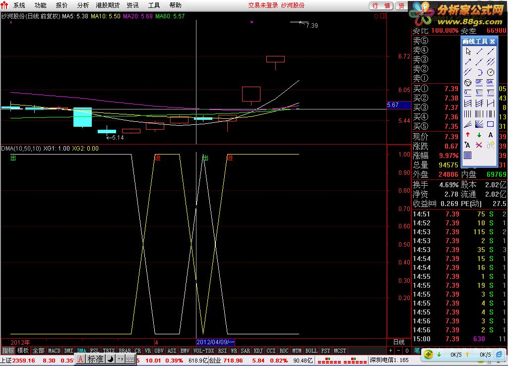508x366 pixels.
Task: Click the 创业 index value in status bar
Action: pos(233,361)
